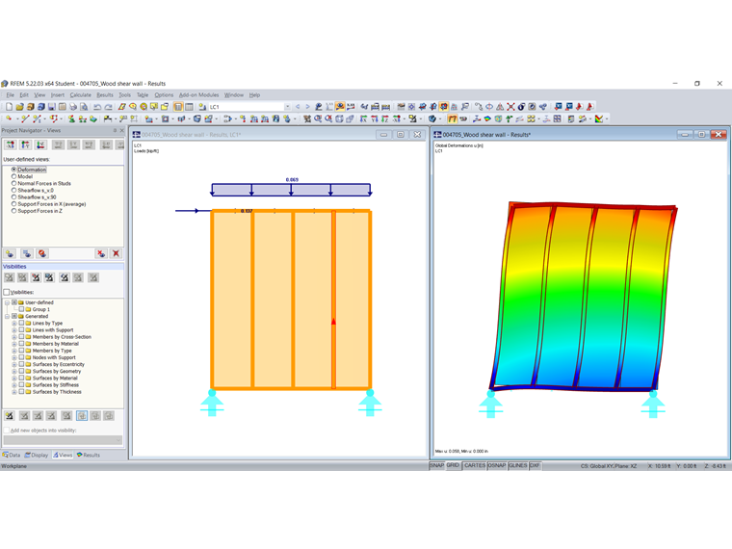Click delete view red X icon in navigator
The image size is (732, 549).
(116, 253)
